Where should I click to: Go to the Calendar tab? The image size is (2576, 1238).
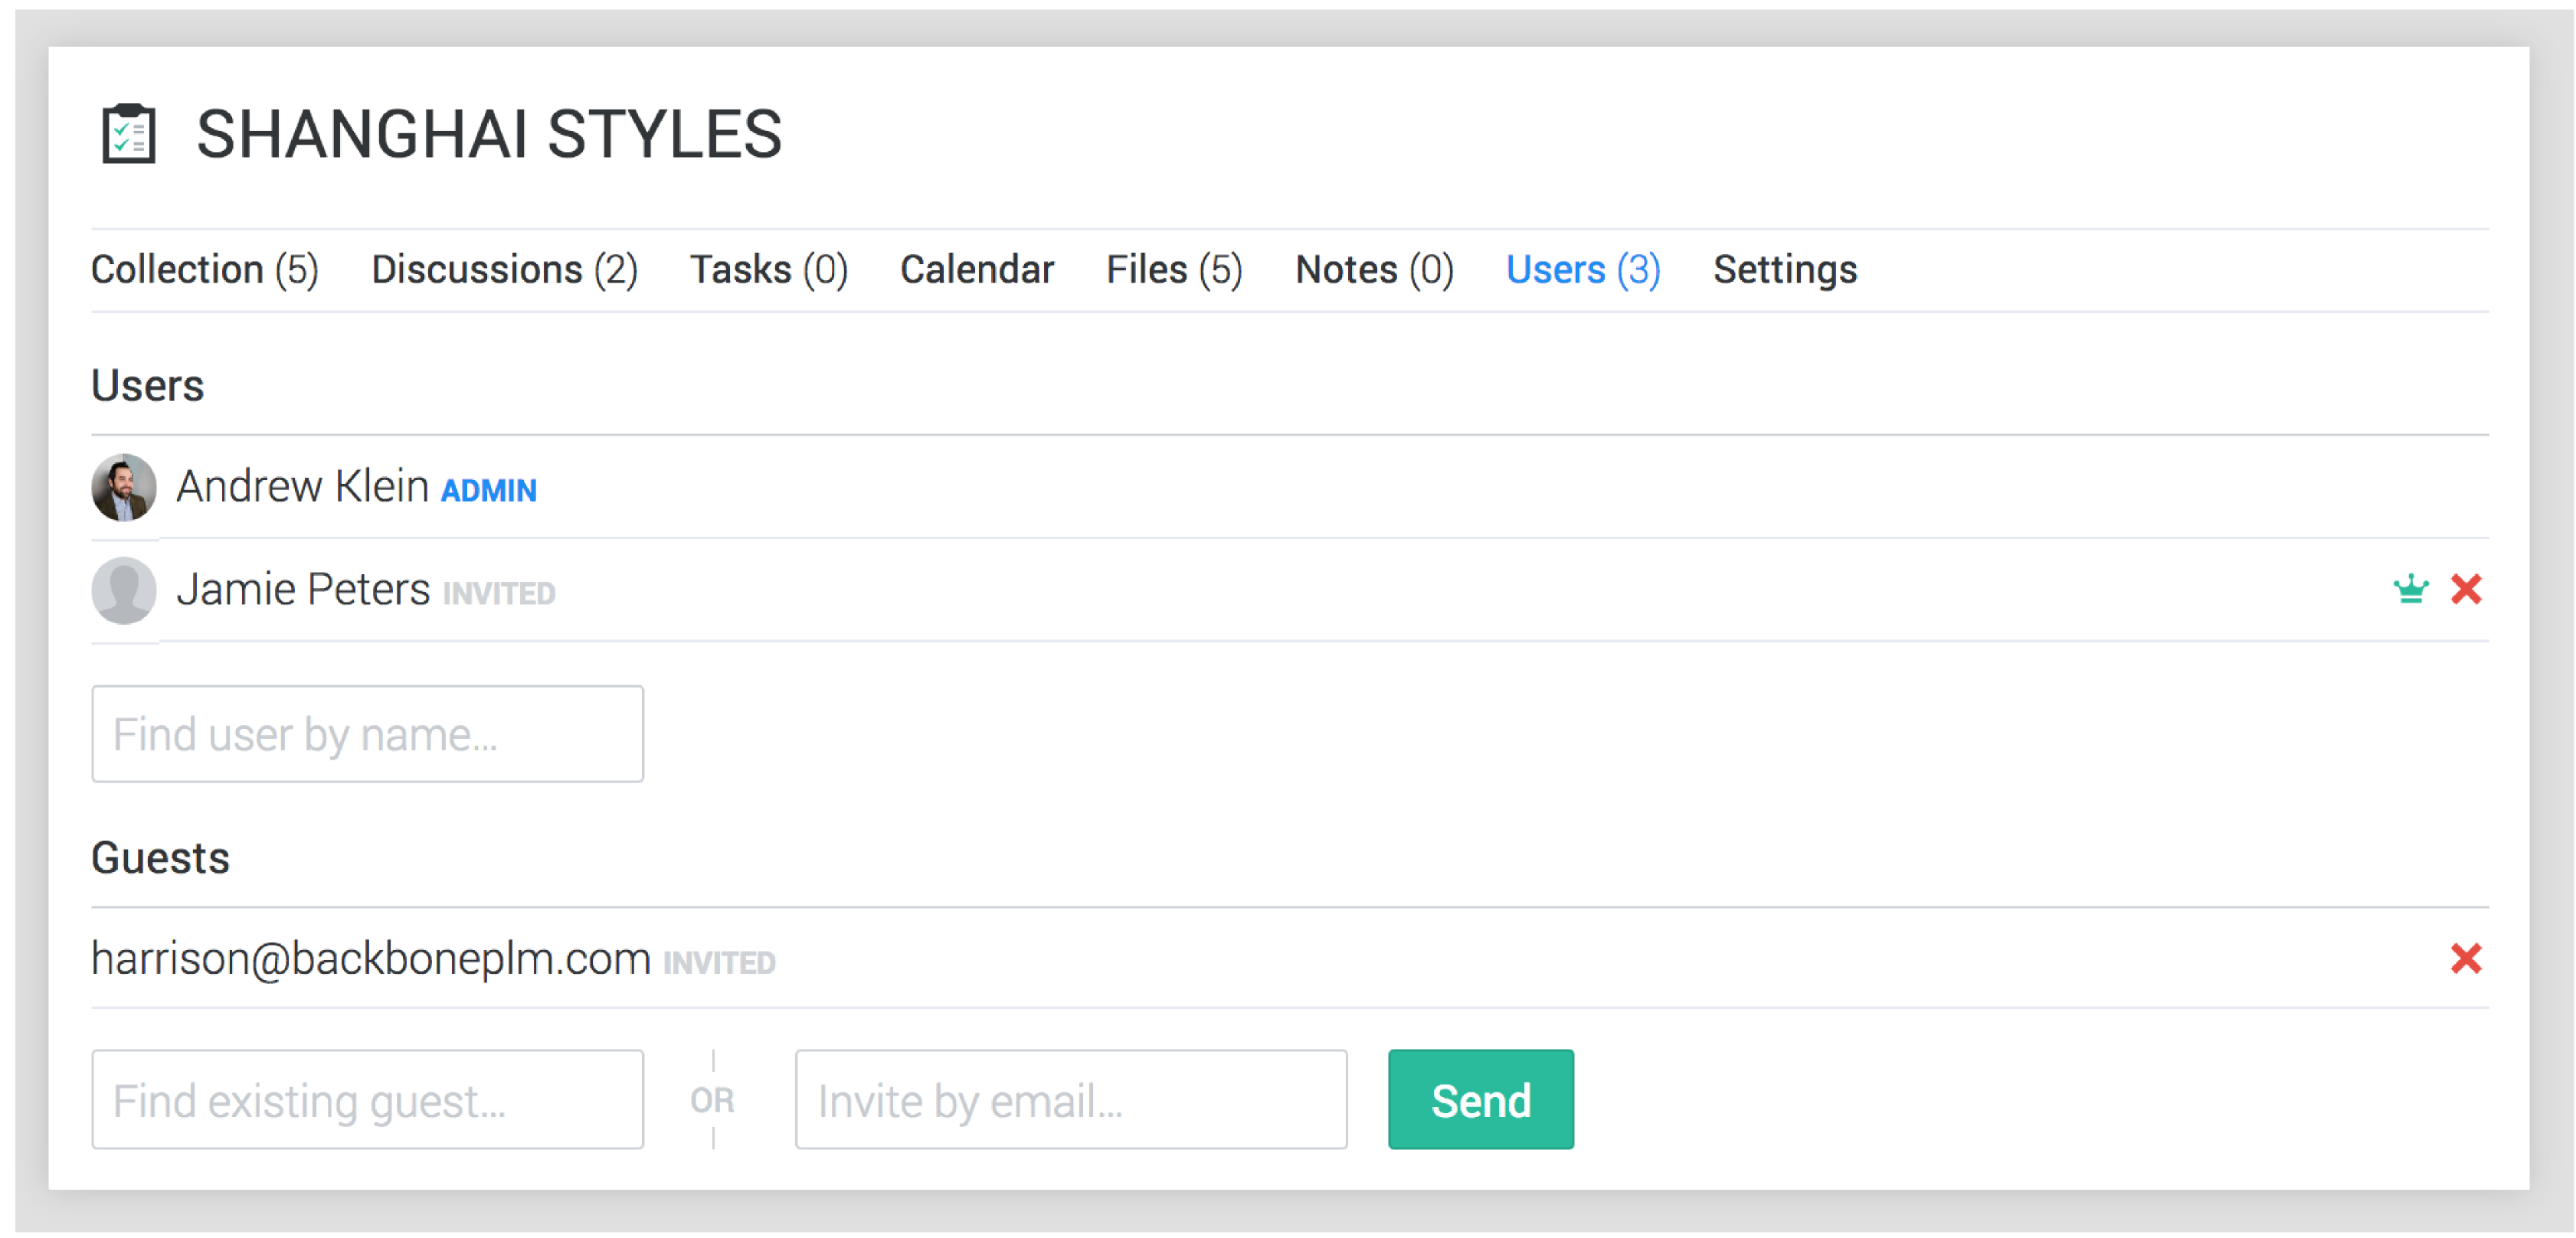click(976, 269)
